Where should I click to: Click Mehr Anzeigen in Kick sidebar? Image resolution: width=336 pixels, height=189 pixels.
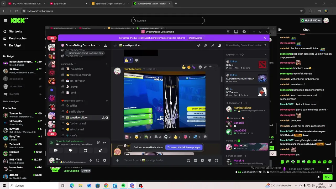pos(11,101)
